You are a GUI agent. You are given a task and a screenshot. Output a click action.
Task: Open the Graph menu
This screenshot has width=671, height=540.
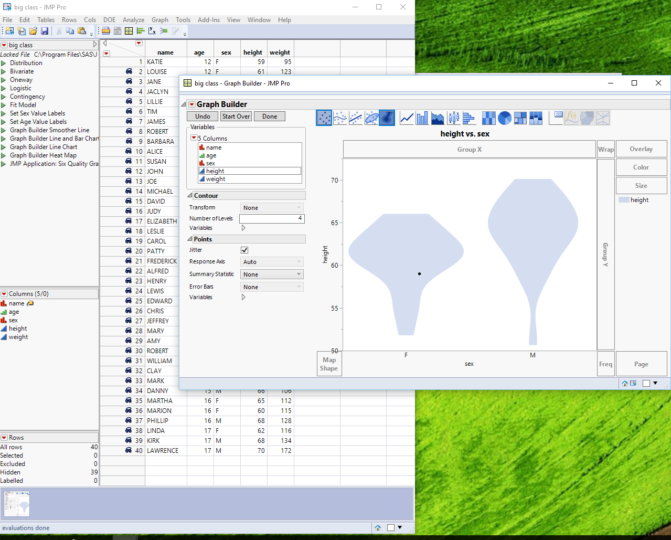point(160,20)
